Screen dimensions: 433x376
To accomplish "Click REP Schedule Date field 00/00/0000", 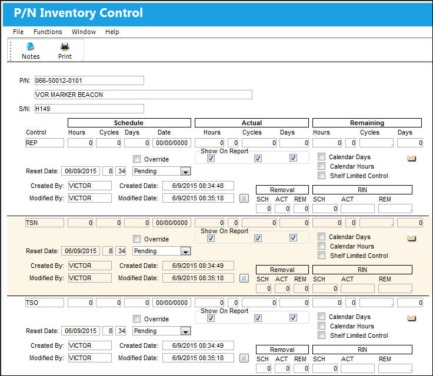I will click(172, 143).
